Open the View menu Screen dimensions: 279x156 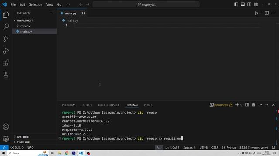click(50, 5)
